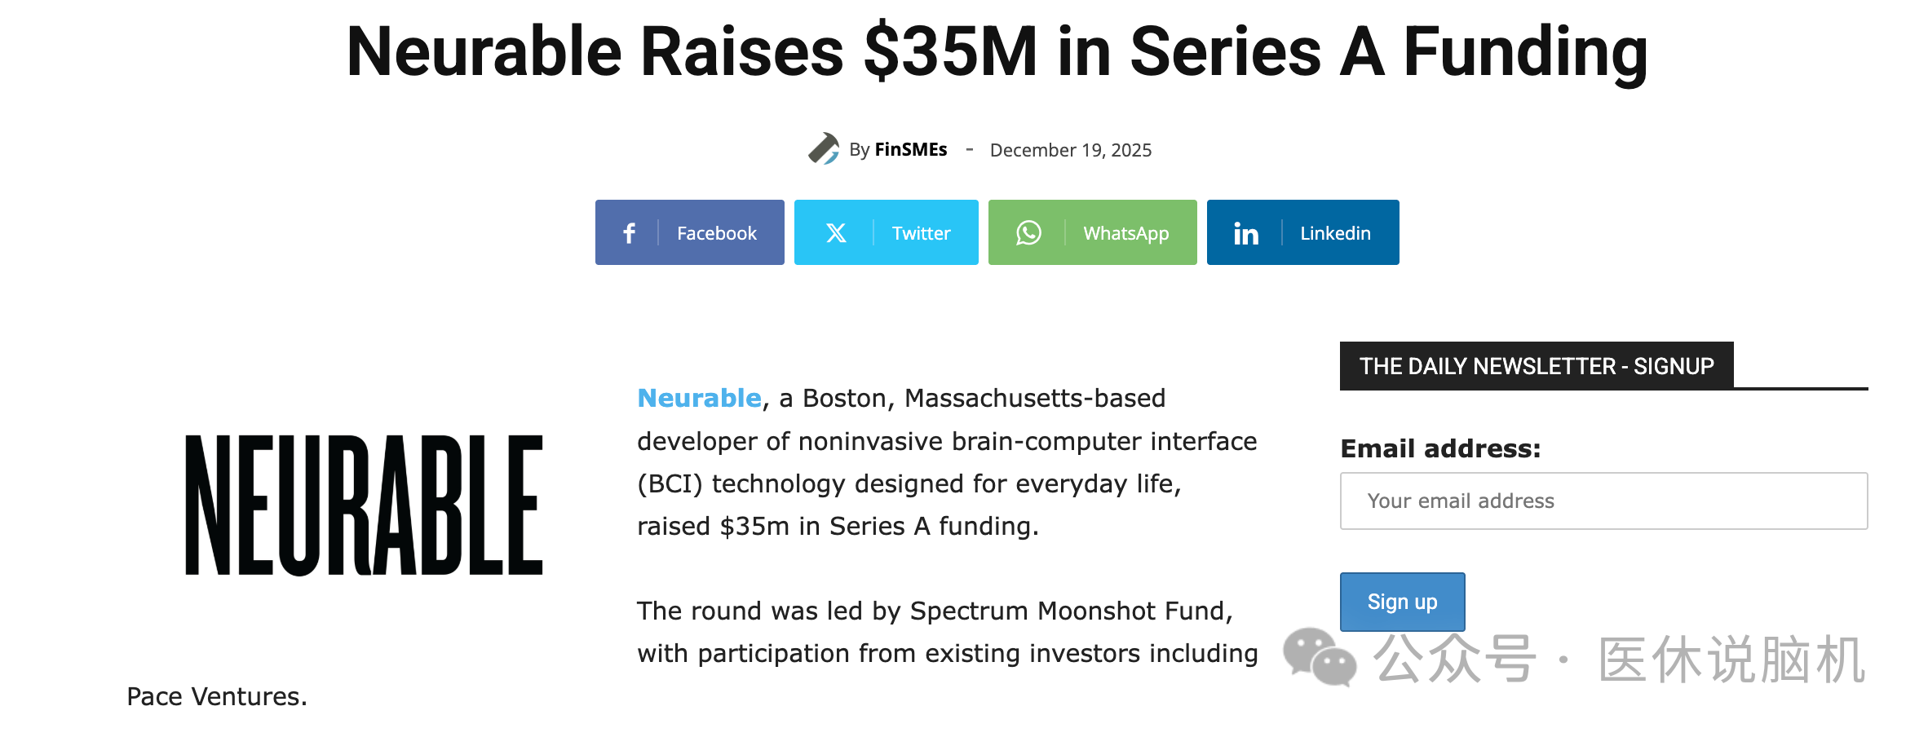1928x737 pixels.
Task: Share the article via Twitter label
Action: [x=921, y=233]
